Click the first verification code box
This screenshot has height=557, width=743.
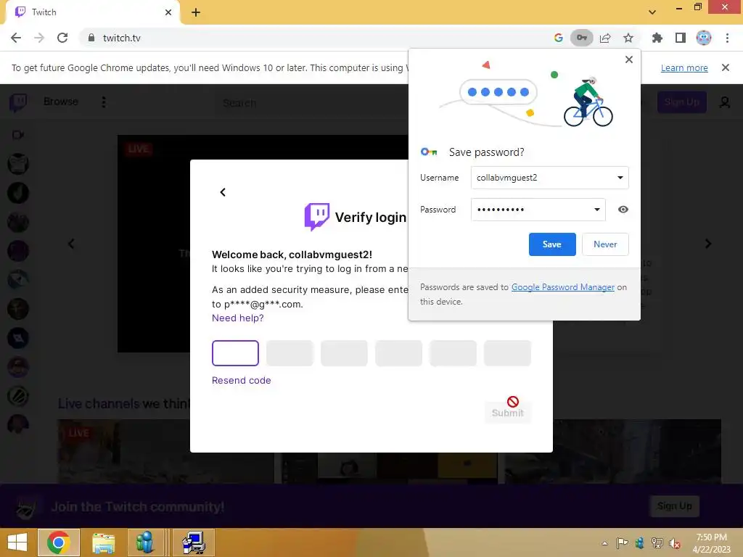(236, 353)
